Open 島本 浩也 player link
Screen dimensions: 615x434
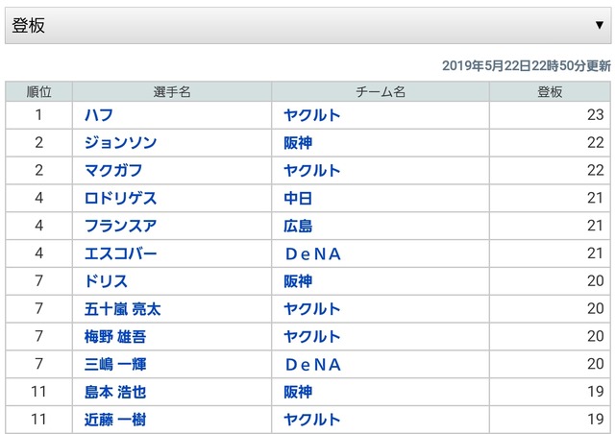(115, 392)
